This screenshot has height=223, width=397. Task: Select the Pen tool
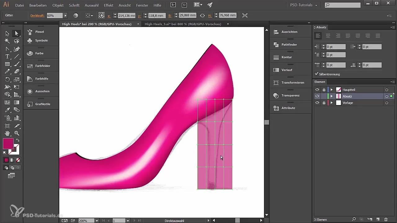(x=17, y=49)
